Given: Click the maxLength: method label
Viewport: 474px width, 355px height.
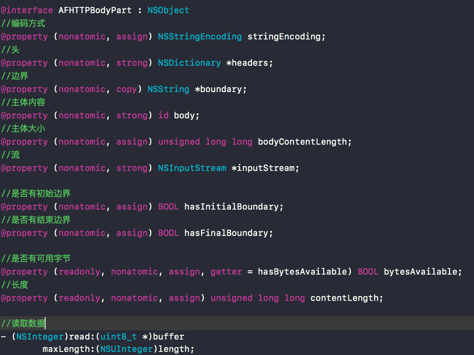Looking at the screenshot, I should (x=69, y=349).
